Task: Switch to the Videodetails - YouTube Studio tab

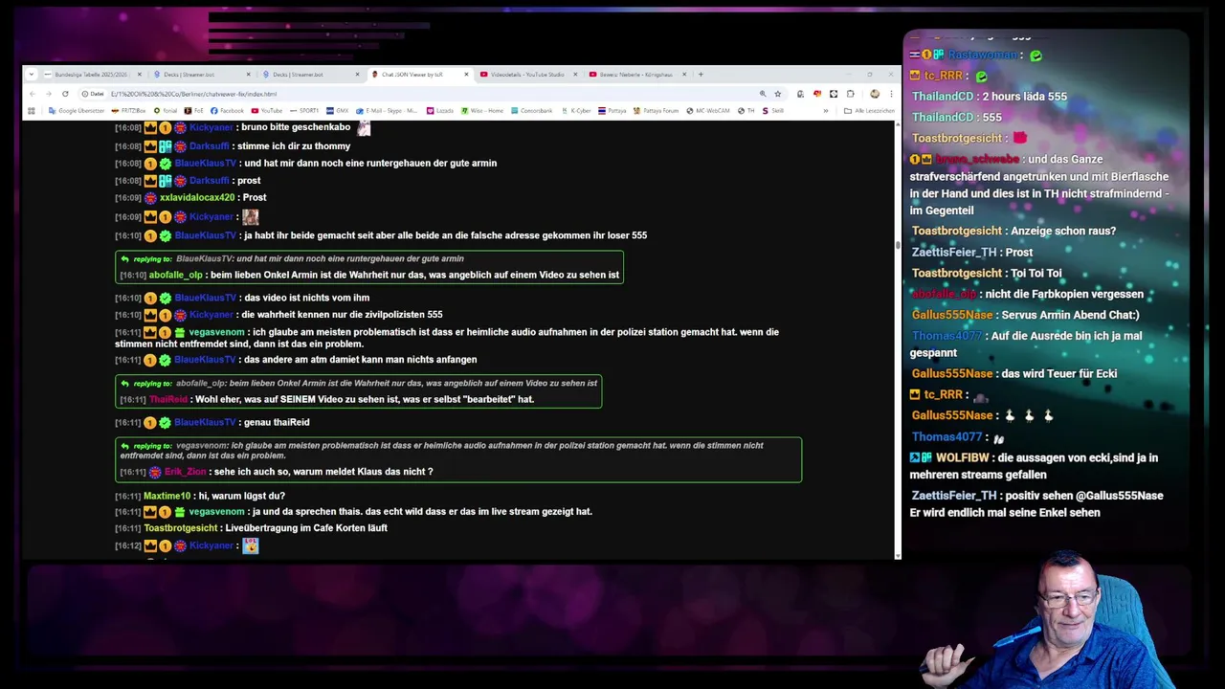Action: tap(528, 75)
